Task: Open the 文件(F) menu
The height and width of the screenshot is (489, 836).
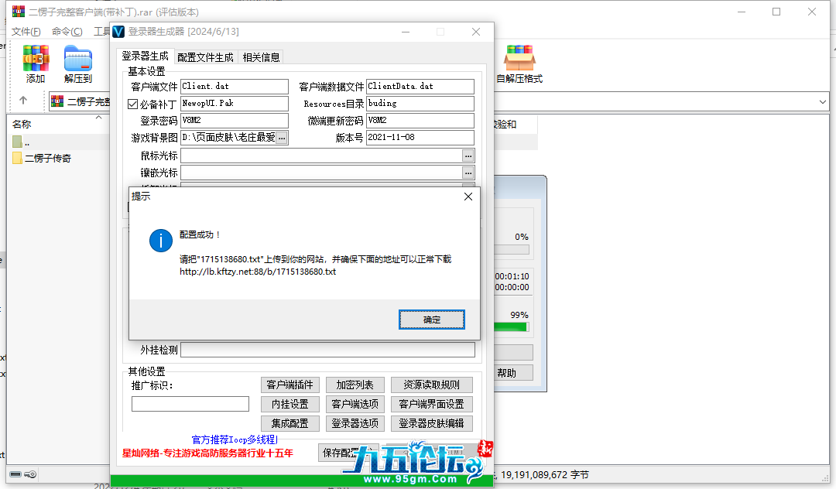Action: tap(26, 32)
